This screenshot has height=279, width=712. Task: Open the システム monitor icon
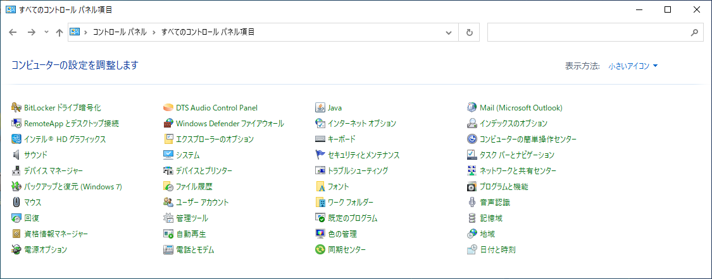[x=168, y=155]
